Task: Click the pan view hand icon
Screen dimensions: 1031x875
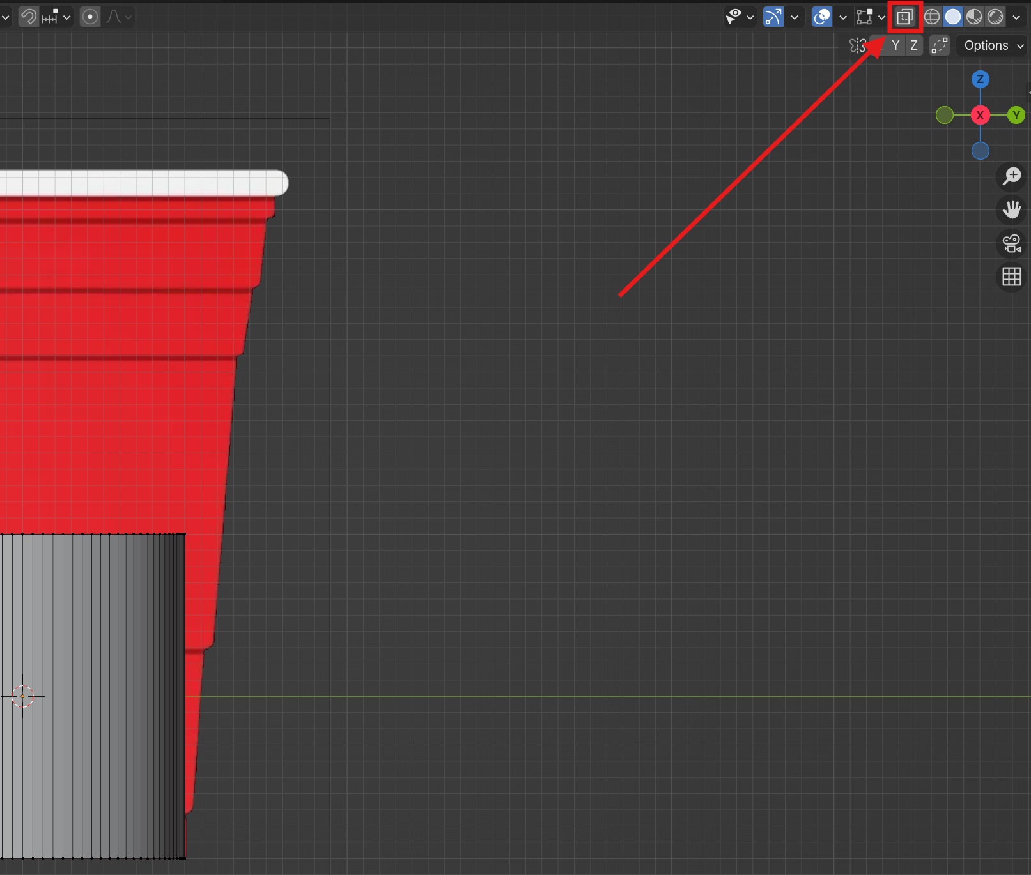Action: [1012, 209]
